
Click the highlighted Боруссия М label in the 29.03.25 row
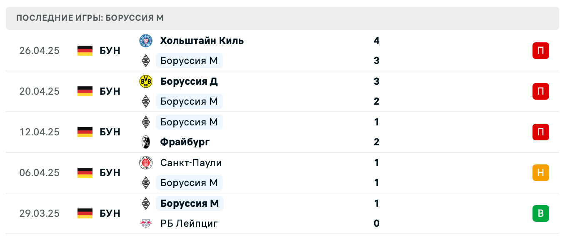(x=189, y=203)
